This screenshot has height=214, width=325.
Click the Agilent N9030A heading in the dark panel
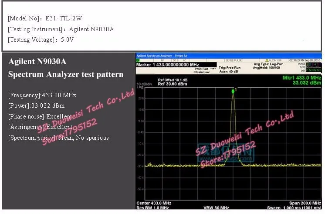(37, 62)
